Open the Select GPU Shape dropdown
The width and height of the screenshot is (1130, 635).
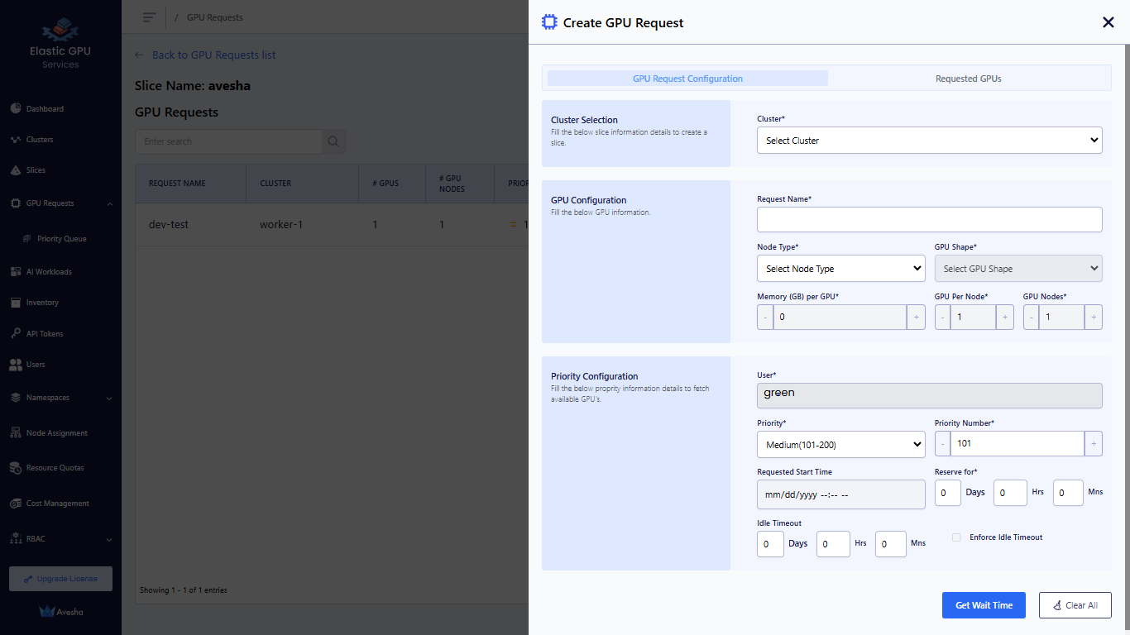point(1018,269)
